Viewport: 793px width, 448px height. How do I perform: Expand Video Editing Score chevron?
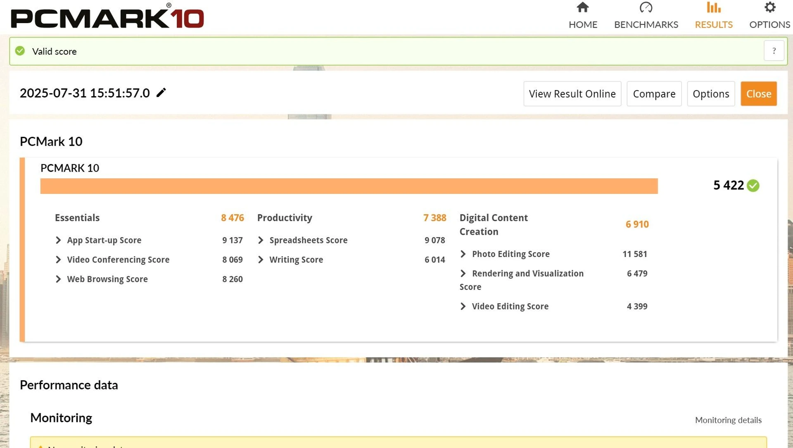(463, 306)
